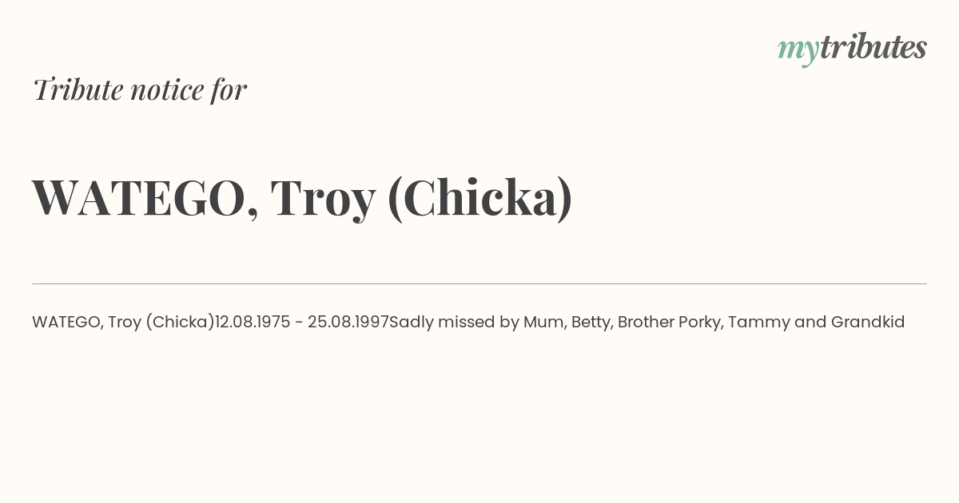The width and height of the screenshot is (959, 503).
Task: Click the date 25.08.1997 in the notice
Action: tap(348, 323)
